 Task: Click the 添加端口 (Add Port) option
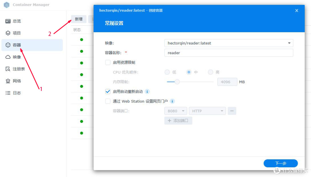tap(178, 121)
